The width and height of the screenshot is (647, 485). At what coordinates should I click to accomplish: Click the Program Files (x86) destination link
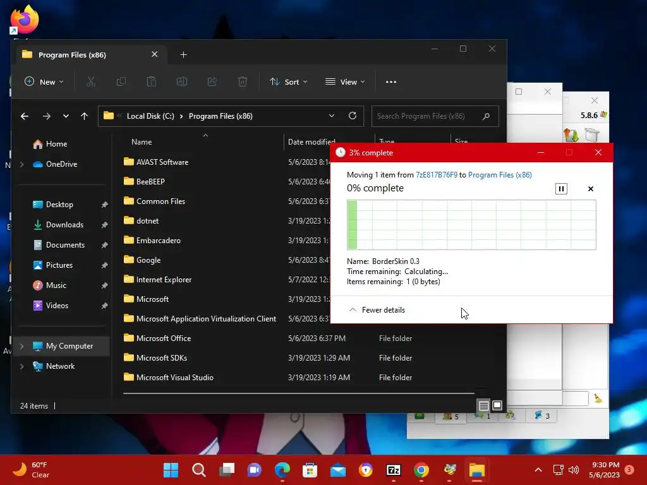tap(500, 175)
